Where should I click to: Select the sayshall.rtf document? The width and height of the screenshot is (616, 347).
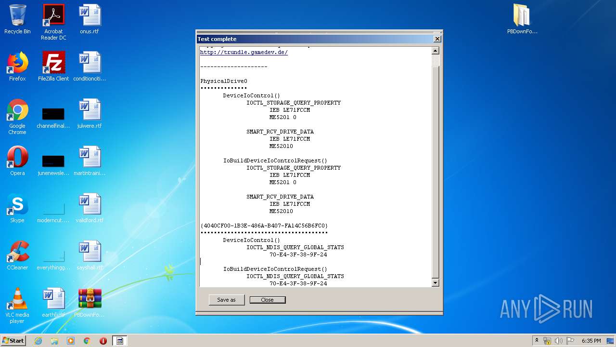90,255
